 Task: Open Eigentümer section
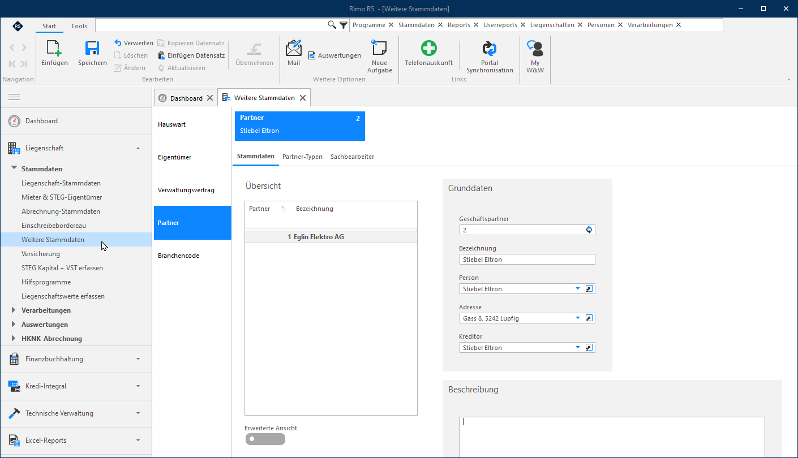[192, 157]
